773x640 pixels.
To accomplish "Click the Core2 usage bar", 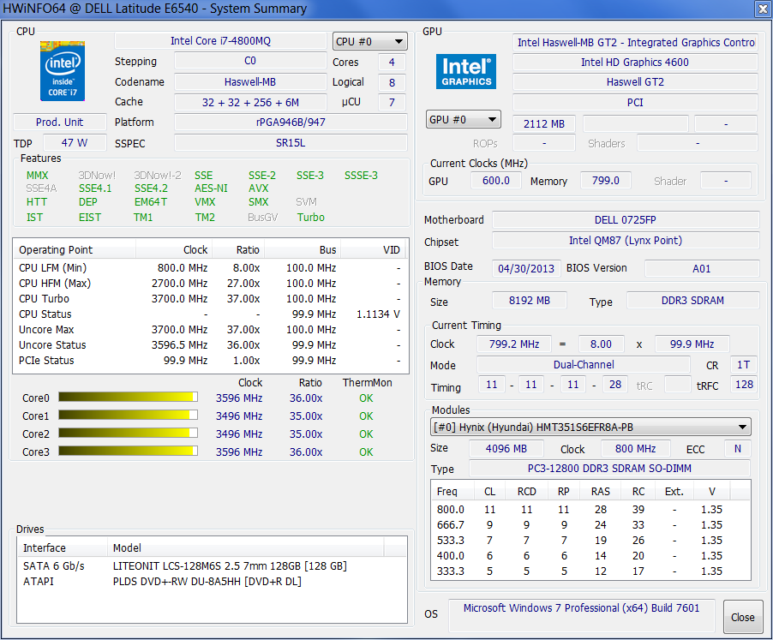I will [x=129, y=433].
